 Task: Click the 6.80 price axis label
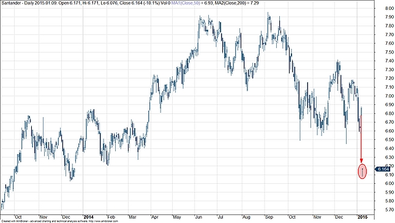pyautogui.click(x=389, y=113)
